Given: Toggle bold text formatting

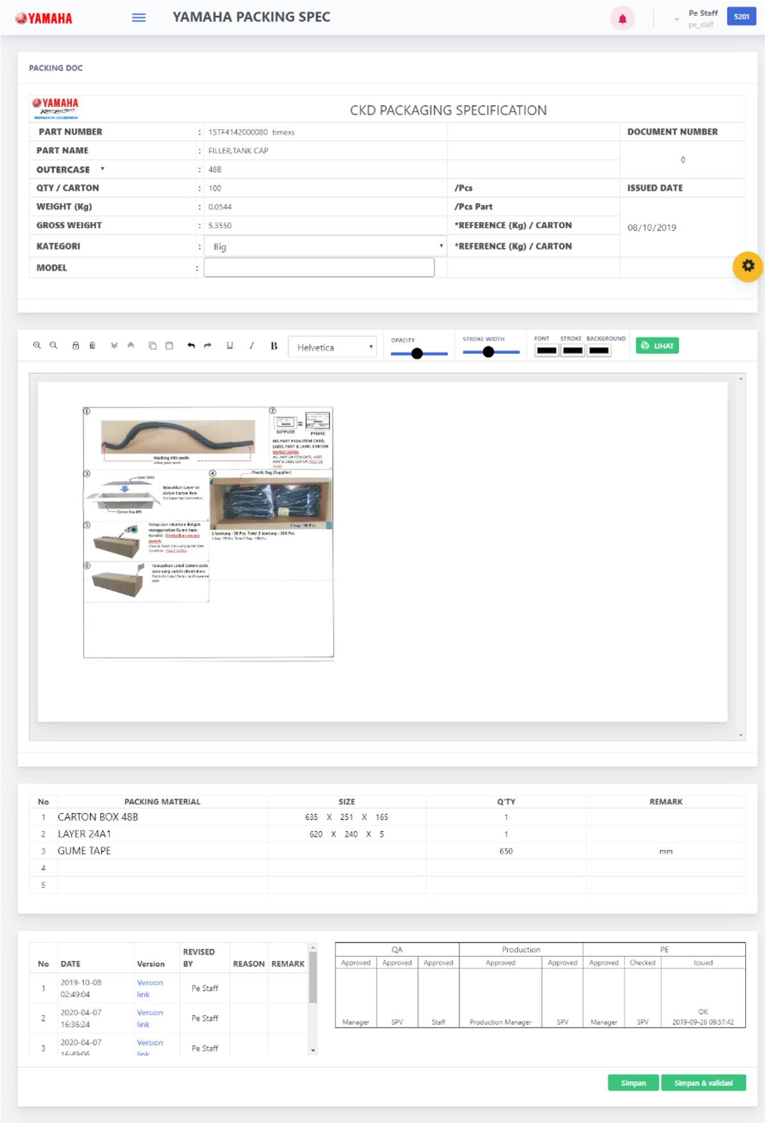Looking at the screenshot, I should [274, 346].
